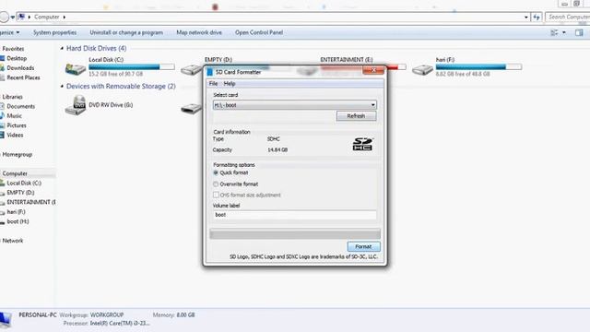Open the Pictures library
Viewport: 590px width, 332px height.
tap(17, 125)
